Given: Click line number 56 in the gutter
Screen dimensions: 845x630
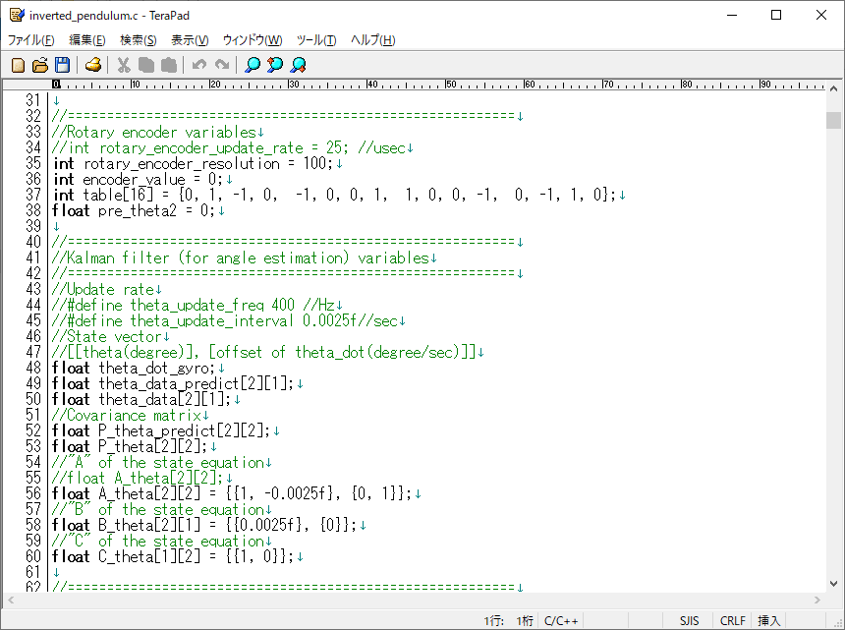Looking at the screenshot, I should coord(33,493).
